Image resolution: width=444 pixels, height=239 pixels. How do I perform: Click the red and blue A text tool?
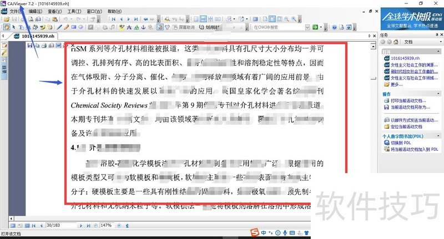(x=129, y=27)
